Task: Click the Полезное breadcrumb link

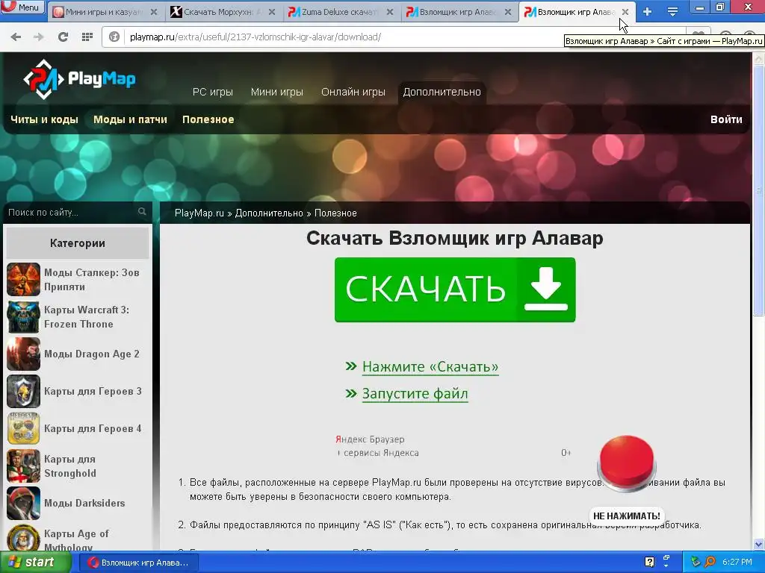Action: (335, 213)
